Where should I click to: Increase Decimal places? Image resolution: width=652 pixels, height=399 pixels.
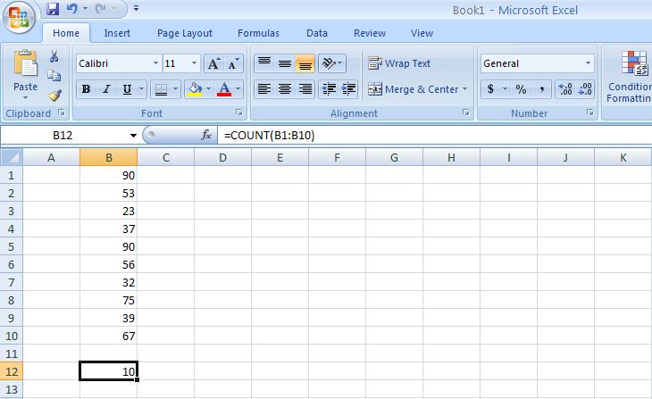coord(565,89)
